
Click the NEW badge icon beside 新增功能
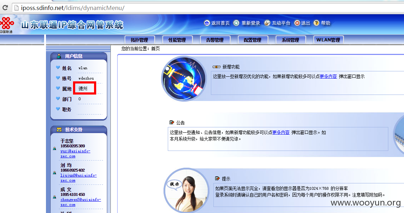[x=217, y=67]
